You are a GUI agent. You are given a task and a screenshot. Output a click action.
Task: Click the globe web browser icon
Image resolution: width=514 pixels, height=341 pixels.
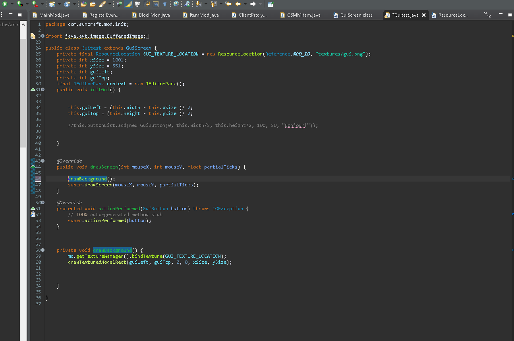tap(176, 4)
